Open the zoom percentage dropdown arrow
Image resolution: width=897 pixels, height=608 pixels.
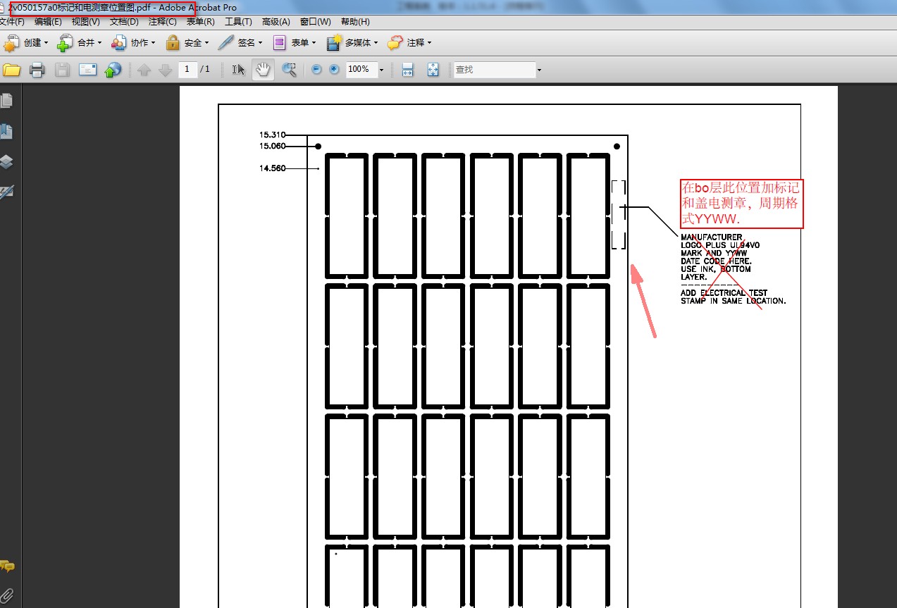[x=382, y=70]
